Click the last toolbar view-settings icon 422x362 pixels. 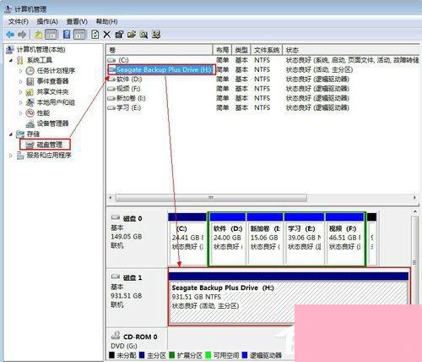156,35
